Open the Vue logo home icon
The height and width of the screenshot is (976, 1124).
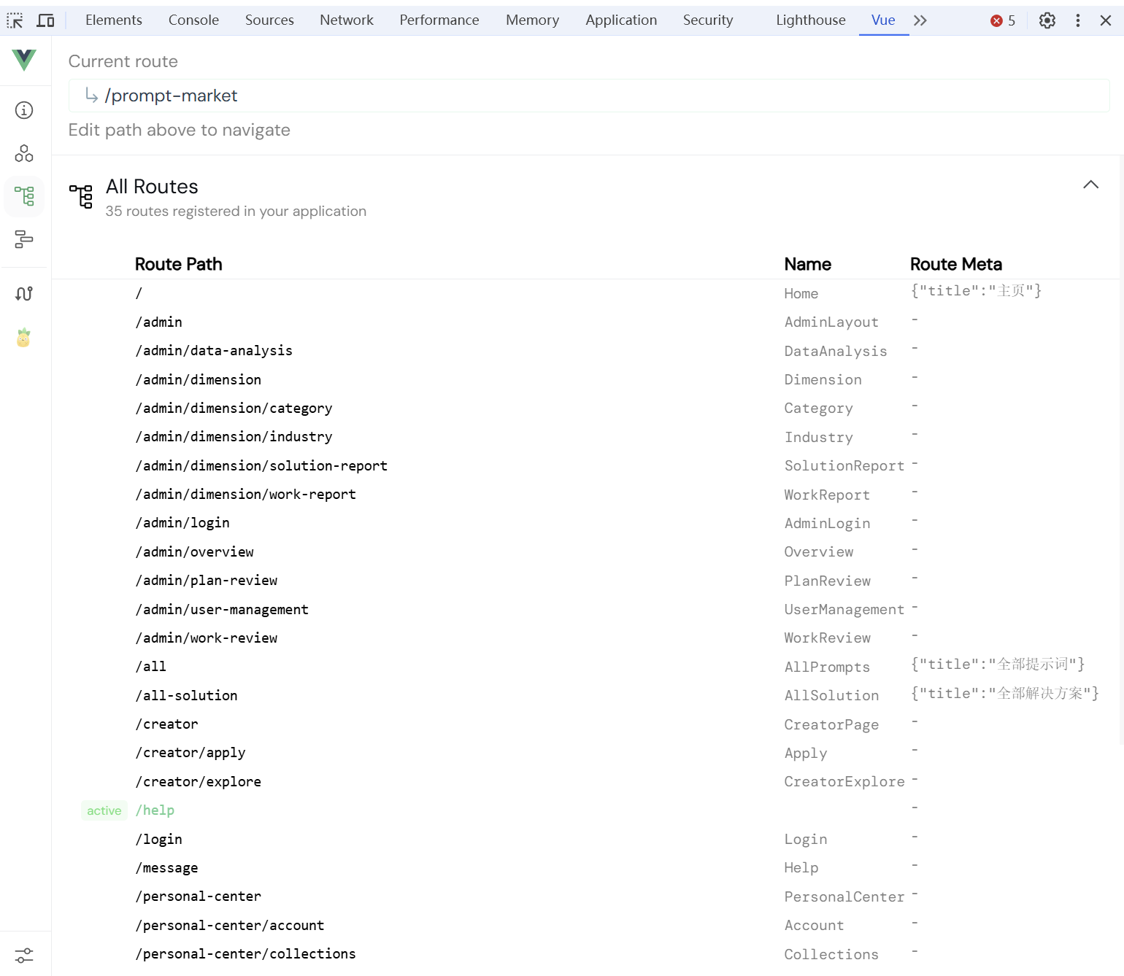pos(24,60)
